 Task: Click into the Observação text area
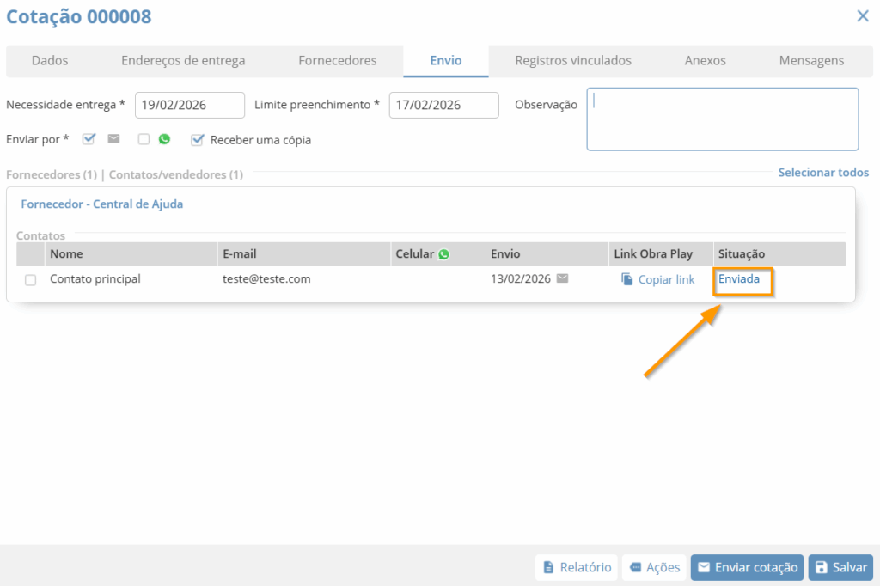(x=722, y=119)
